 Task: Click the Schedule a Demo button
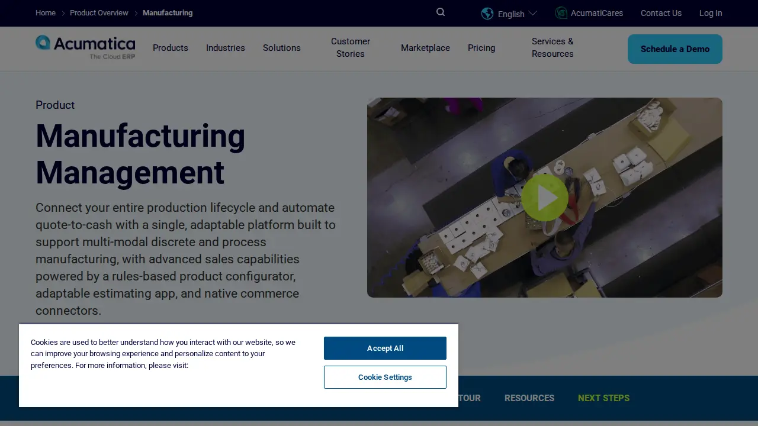coord(675,49)
